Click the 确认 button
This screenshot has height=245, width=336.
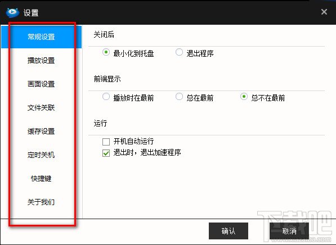click(229, 231)
